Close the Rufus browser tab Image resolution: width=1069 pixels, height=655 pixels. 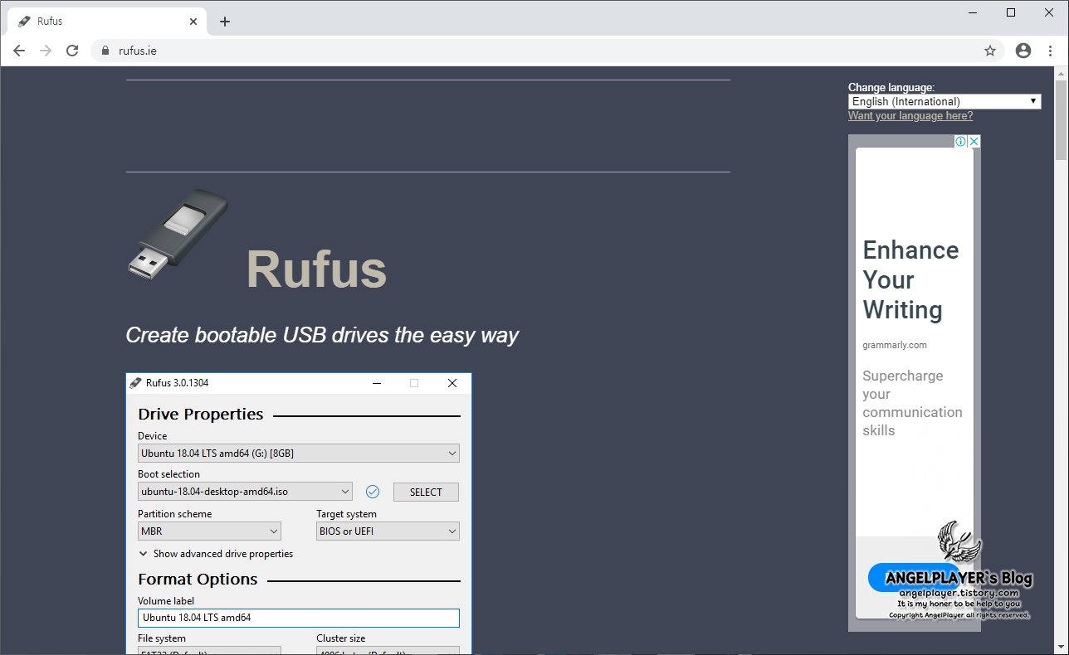tap(193, 22)
